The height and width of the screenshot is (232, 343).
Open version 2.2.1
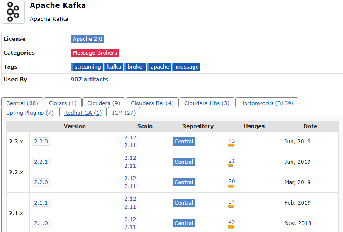41,162
